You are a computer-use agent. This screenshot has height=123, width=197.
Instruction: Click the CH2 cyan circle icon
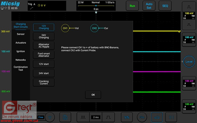coord(94,28)
